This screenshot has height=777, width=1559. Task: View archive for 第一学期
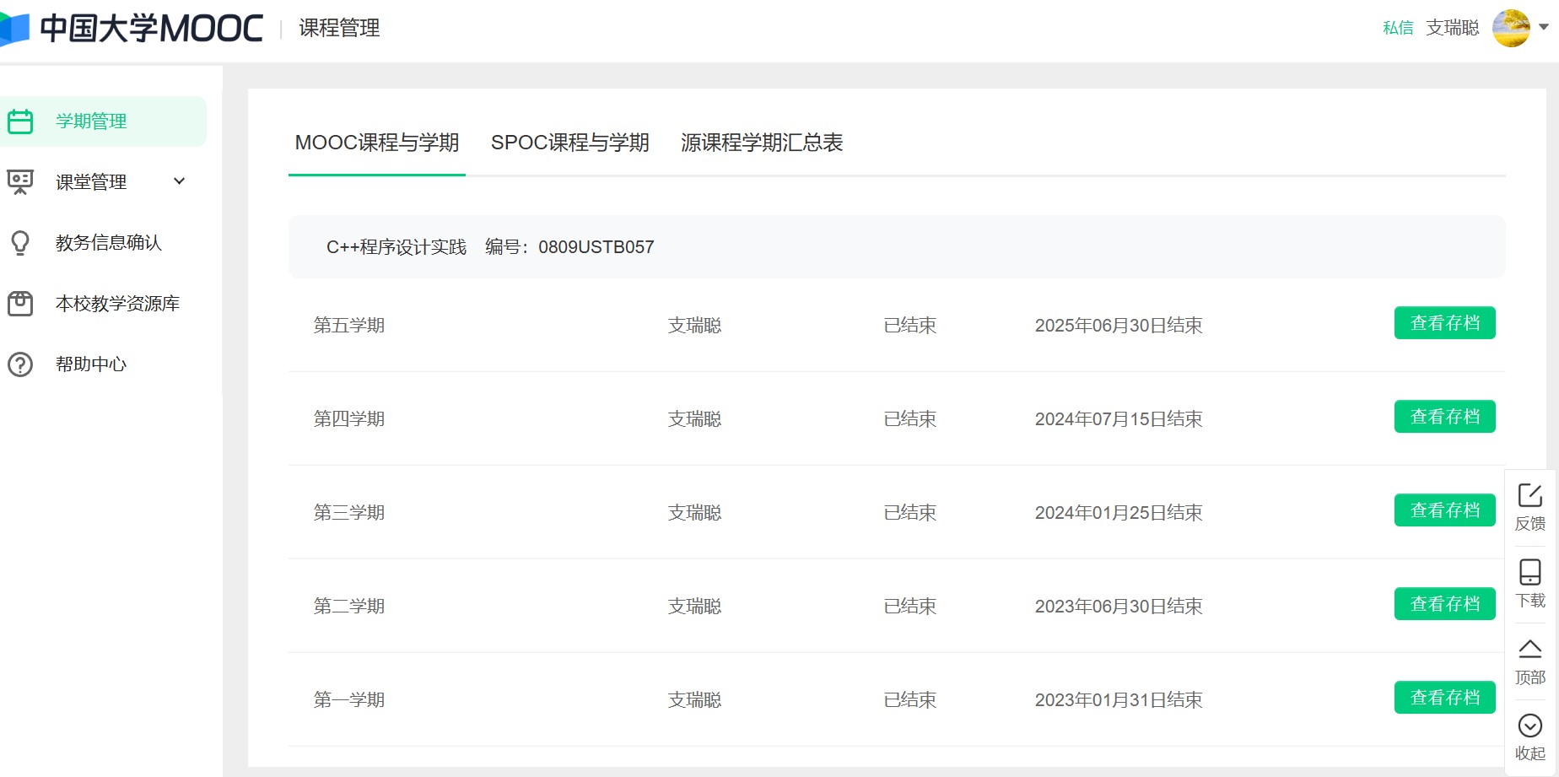click(x=1444, y=698)
